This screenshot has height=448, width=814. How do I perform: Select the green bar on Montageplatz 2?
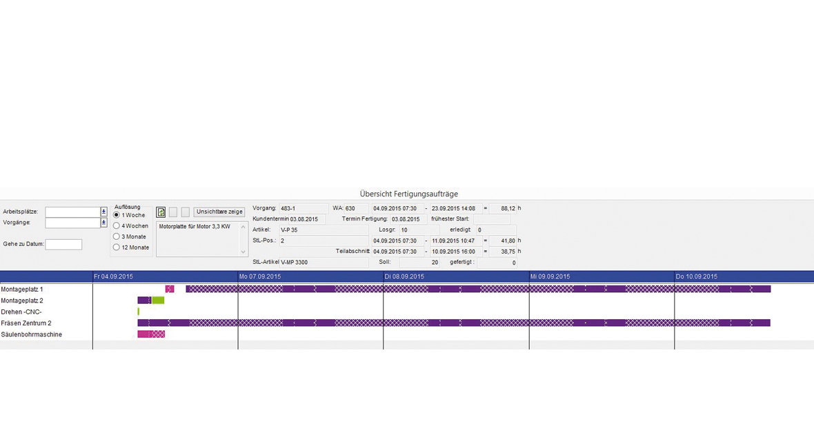click(158, 301)
